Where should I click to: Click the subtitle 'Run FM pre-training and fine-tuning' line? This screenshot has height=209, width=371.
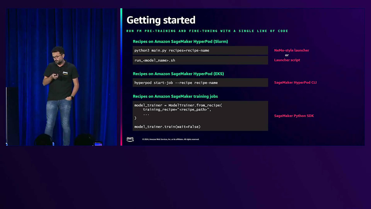pos(207,31)
